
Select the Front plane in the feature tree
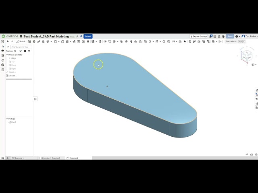tap(12, 65)
